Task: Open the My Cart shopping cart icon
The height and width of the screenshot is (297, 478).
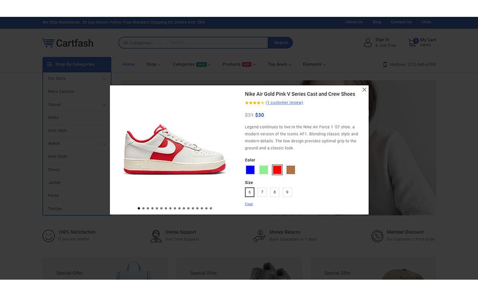Action: [412, 43]
